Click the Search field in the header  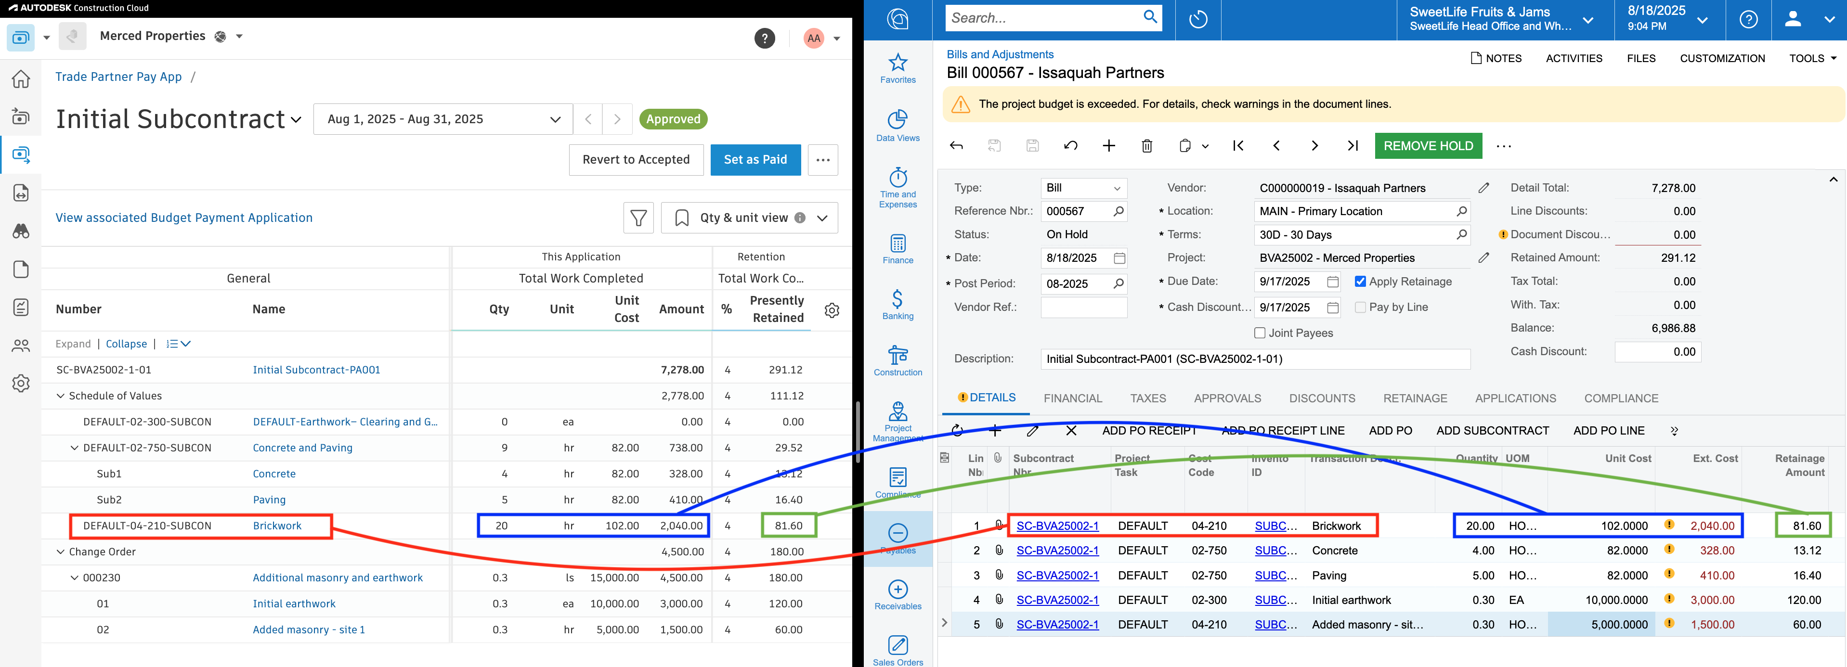[1047, 17]
